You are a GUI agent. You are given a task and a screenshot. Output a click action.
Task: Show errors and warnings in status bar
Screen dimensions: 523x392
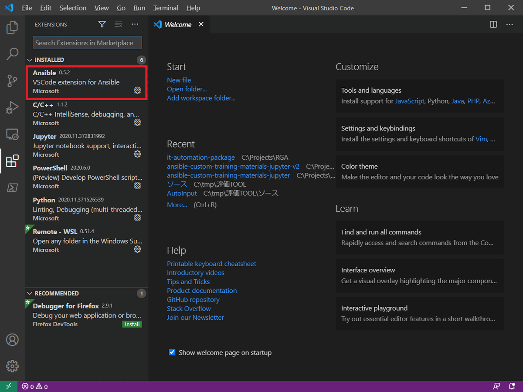[35, 386]
